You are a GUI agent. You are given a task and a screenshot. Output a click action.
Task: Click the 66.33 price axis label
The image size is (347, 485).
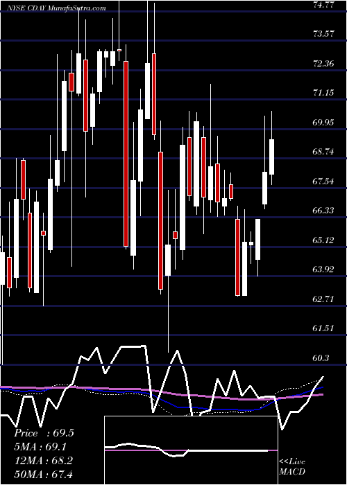[323, 211]
